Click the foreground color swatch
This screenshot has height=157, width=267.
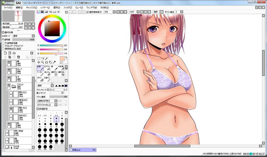point(62,58)
